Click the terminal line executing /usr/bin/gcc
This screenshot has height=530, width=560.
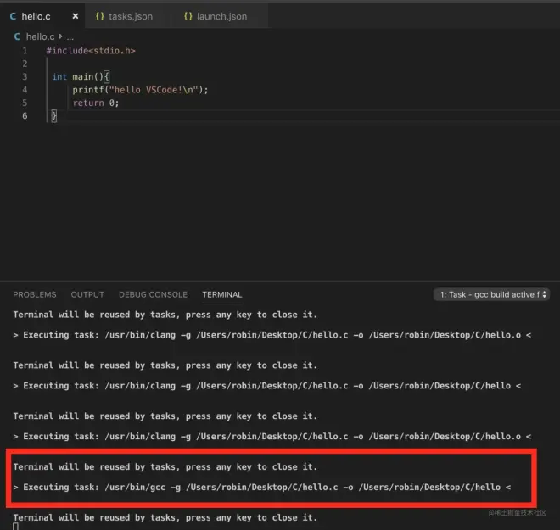pyautogui.click(x=262, y=487)
